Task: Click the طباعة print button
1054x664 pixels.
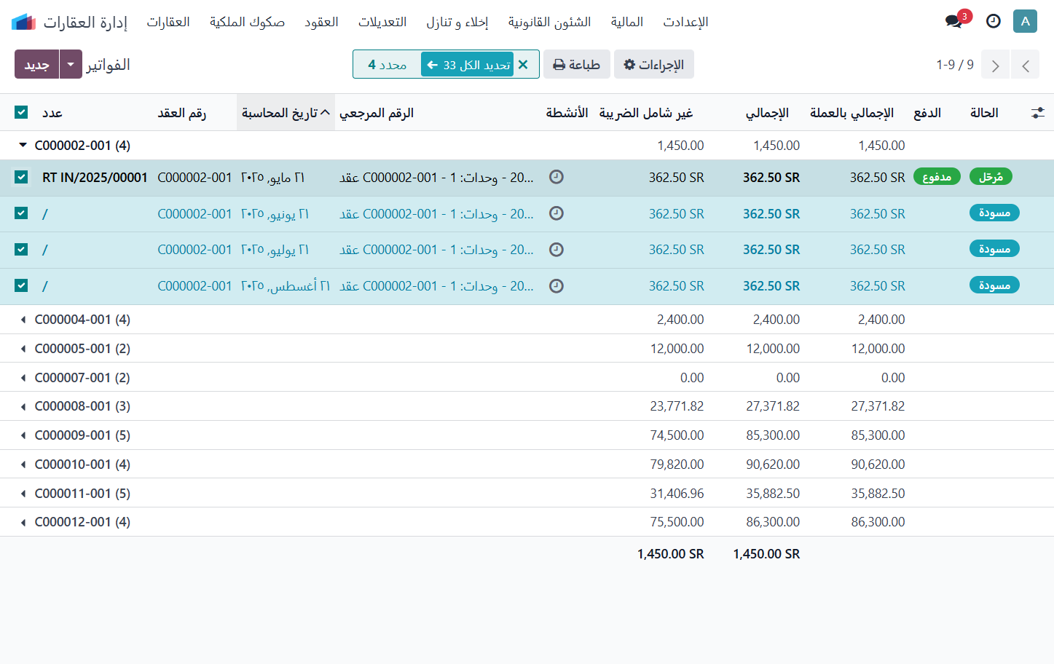Action: coord(576,65)
